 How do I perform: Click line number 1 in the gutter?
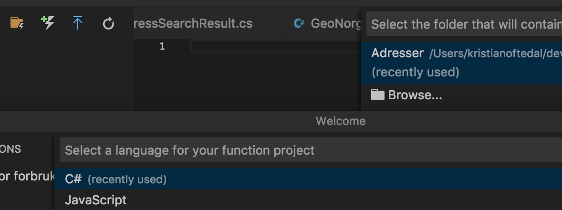(x=162, y=46)
